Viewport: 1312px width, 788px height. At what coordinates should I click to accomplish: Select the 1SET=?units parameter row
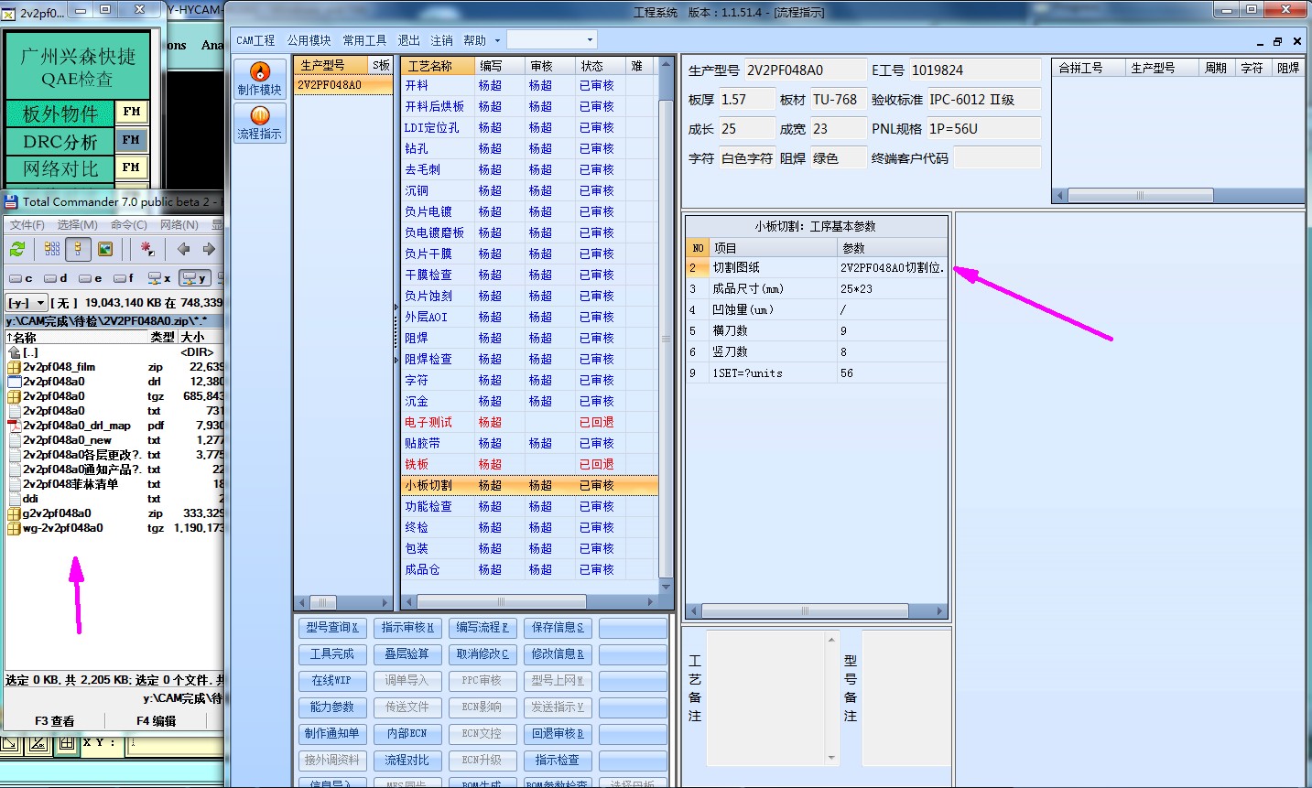pos(817,373)
